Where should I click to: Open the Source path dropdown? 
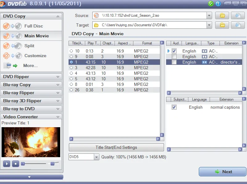[209, 16]
